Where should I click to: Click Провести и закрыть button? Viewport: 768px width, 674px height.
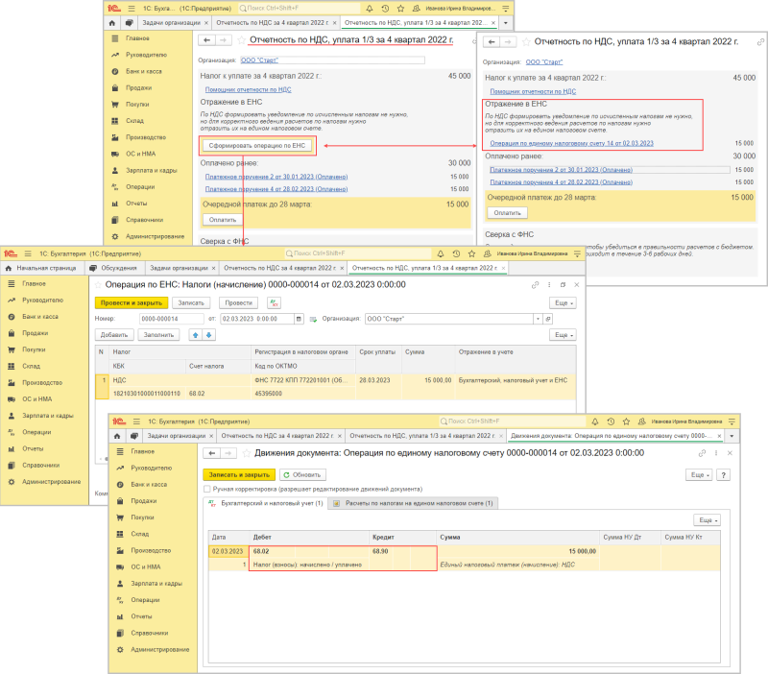132,303
